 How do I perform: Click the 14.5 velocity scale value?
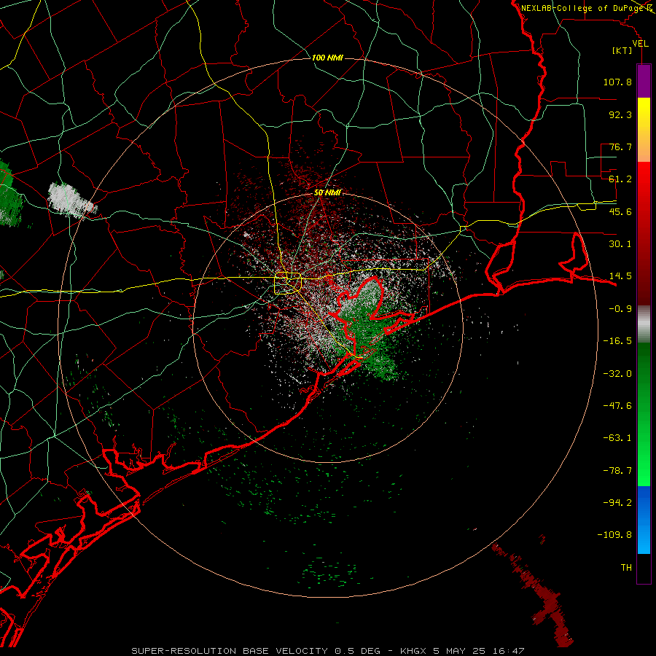[x=620, y=276]
